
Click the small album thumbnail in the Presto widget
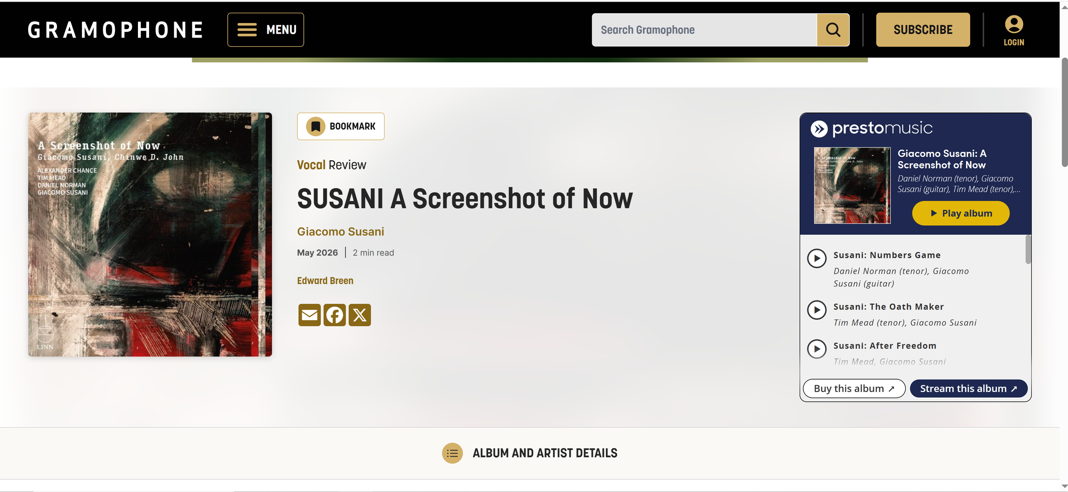(852, 185)
